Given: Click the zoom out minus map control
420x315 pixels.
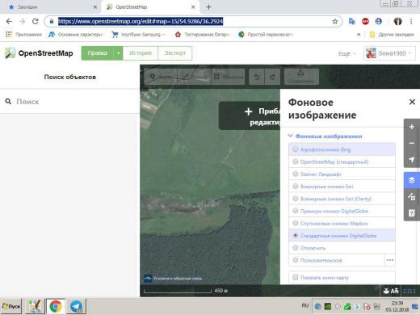Looking at the screenshot, I should pos(412,143).
